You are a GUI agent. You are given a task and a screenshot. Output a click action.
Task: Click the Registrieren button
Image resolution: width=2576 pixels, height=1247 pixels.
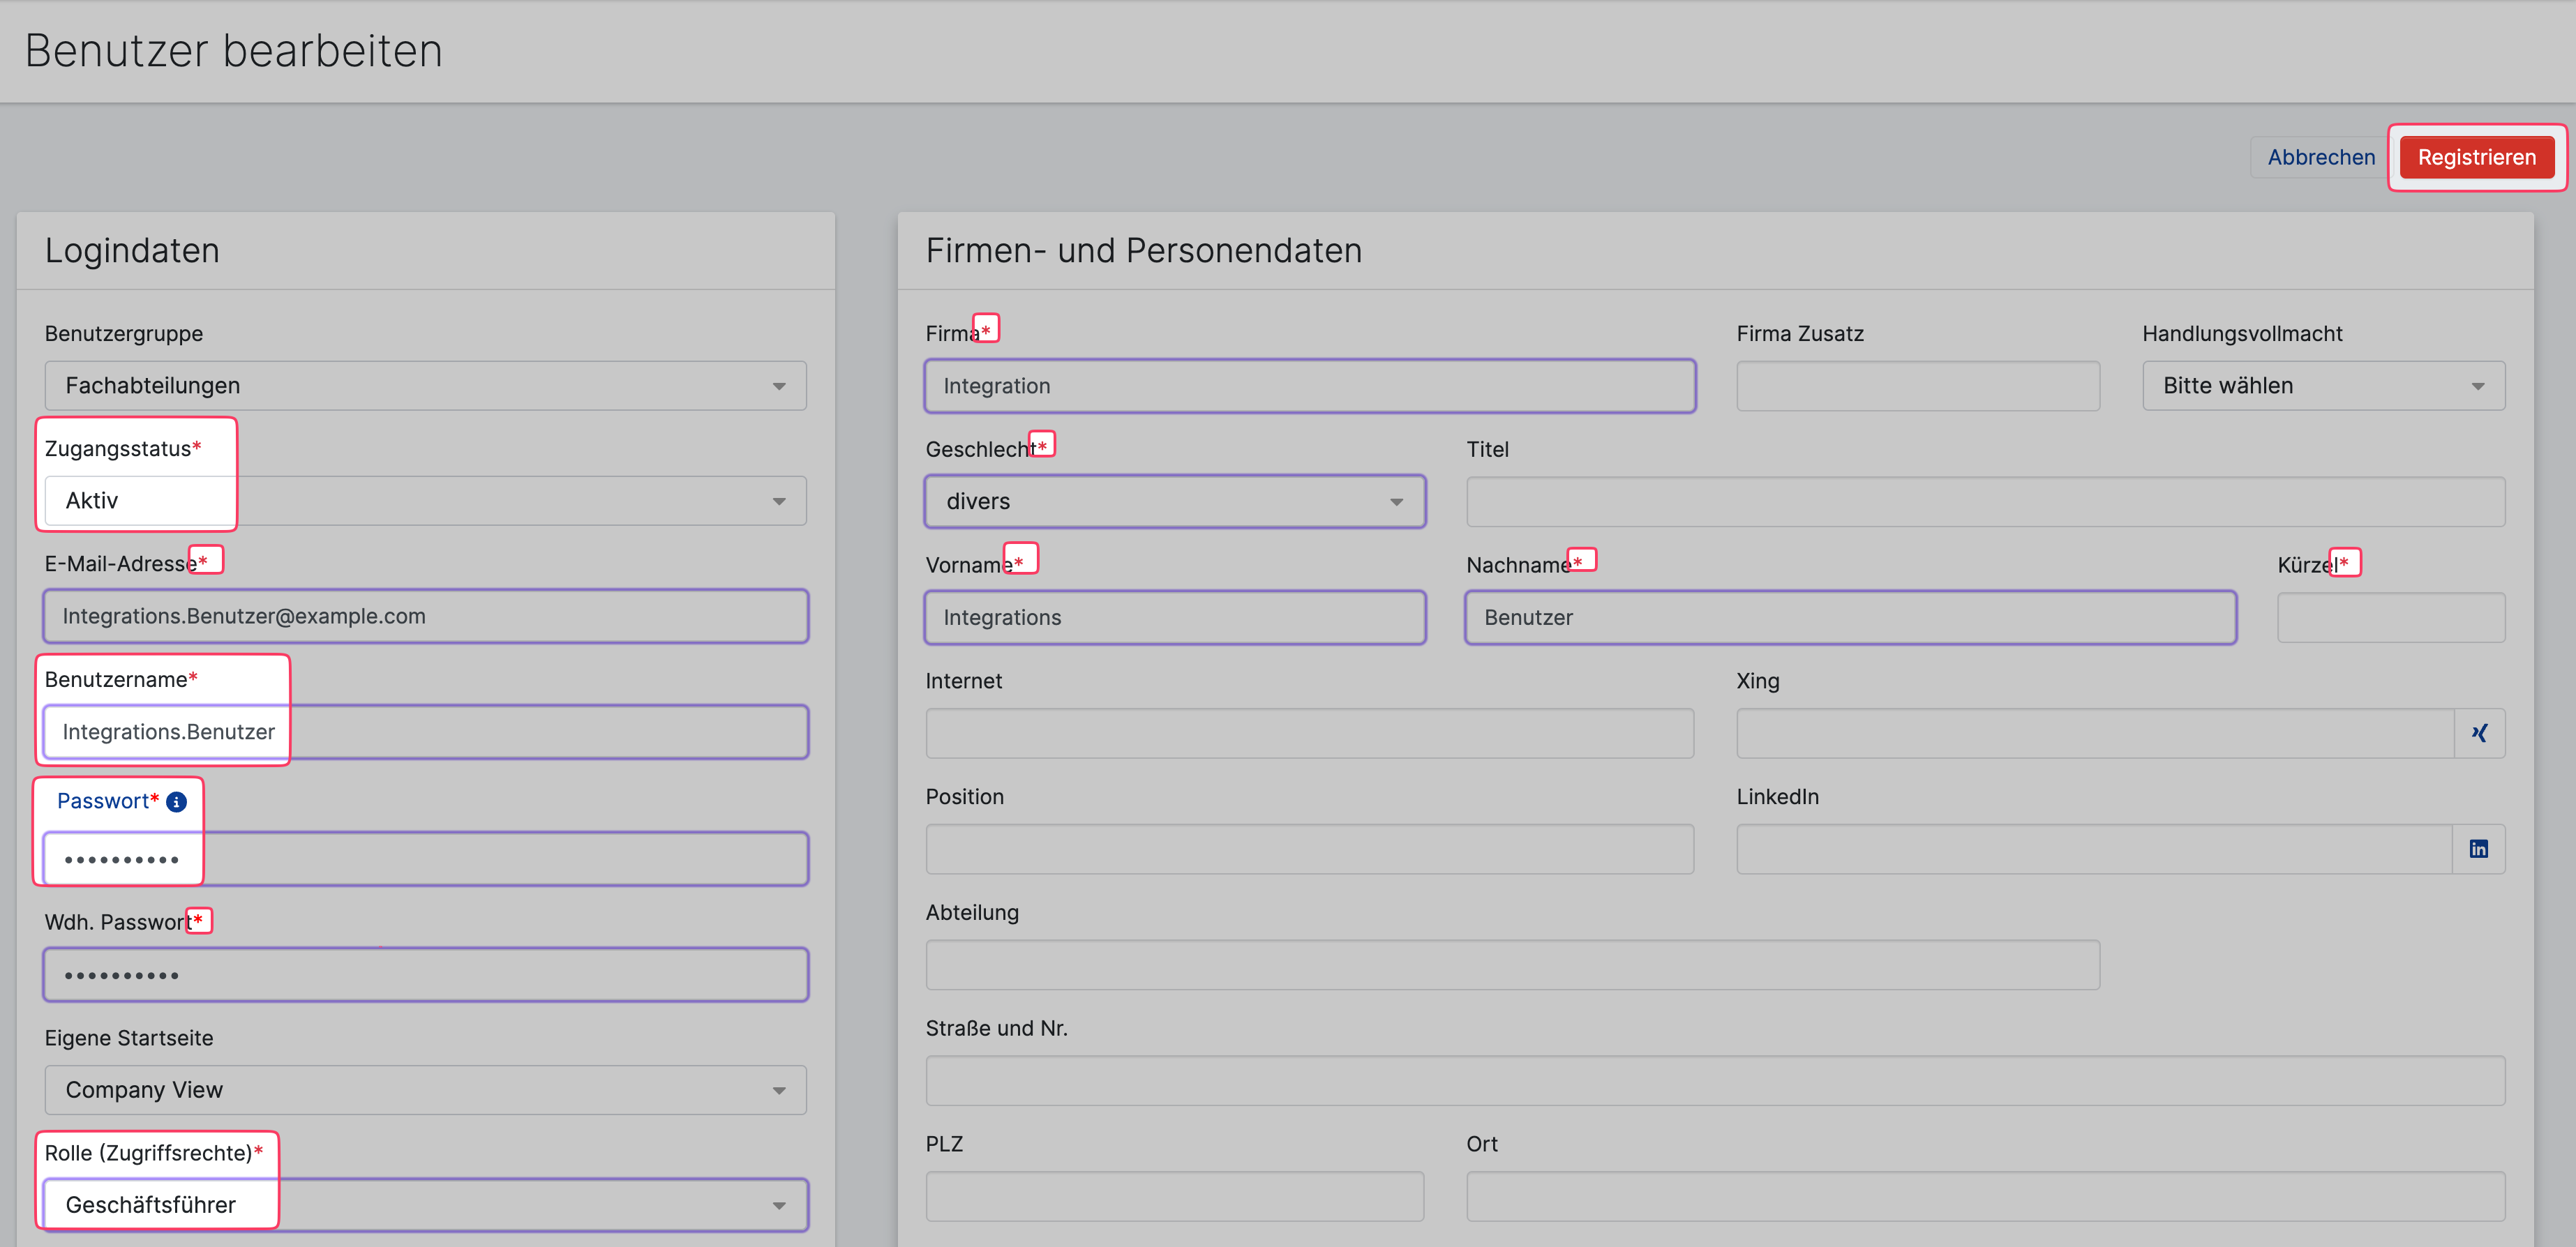[x=2476, y=158]
